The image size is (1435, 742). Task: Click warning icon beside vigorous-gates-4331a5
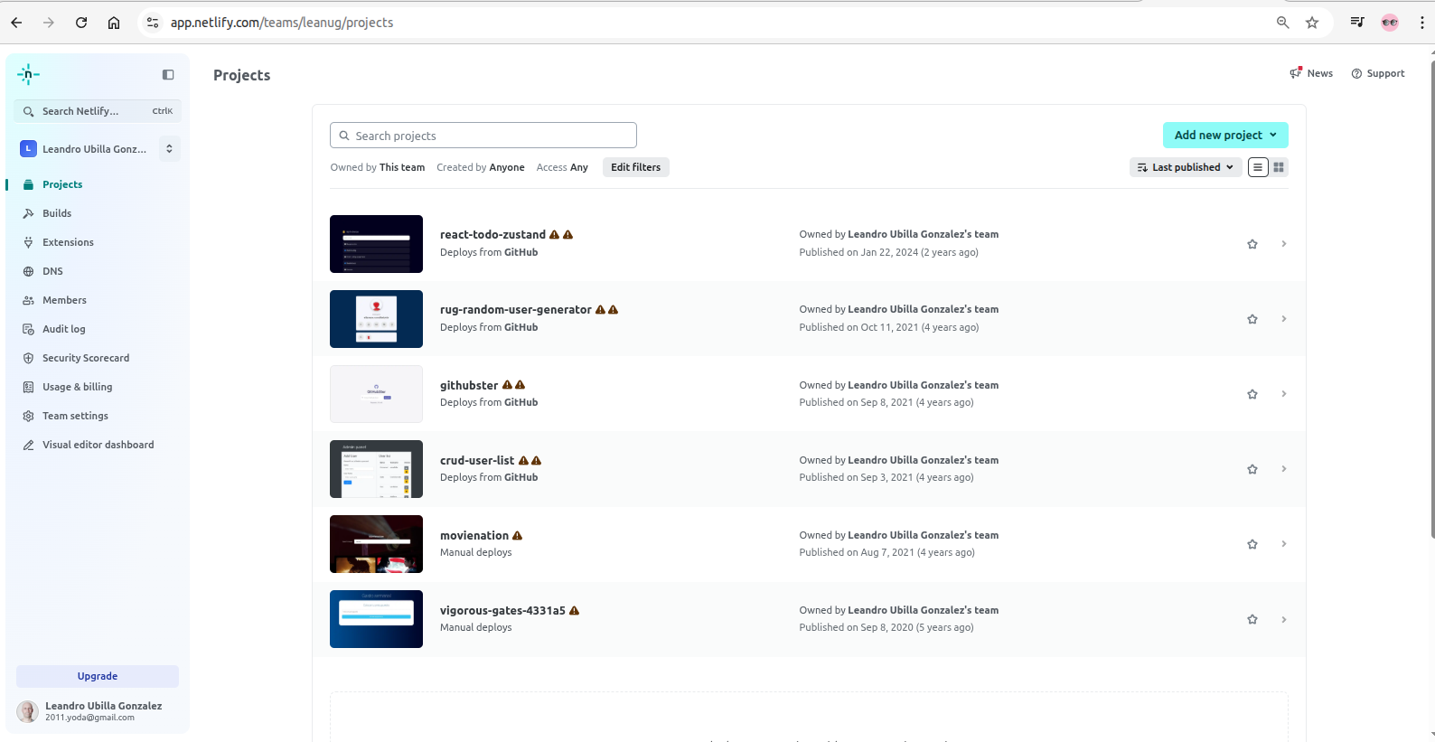[574, 611]
